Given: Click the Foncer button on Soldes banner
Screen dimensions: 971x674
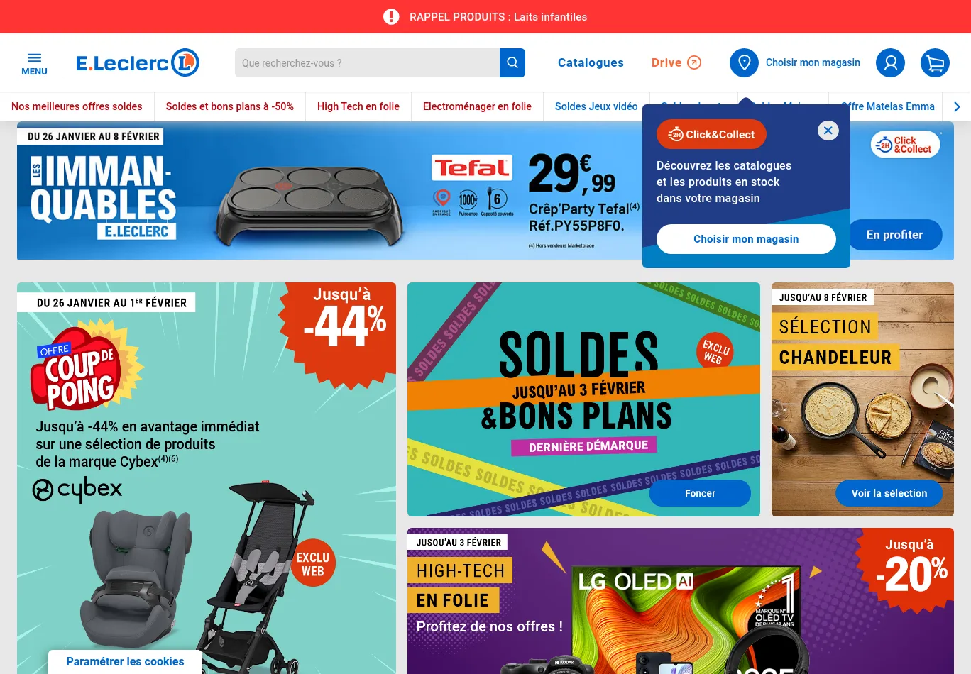Looking at the screenshot, I should pos(700,493).
